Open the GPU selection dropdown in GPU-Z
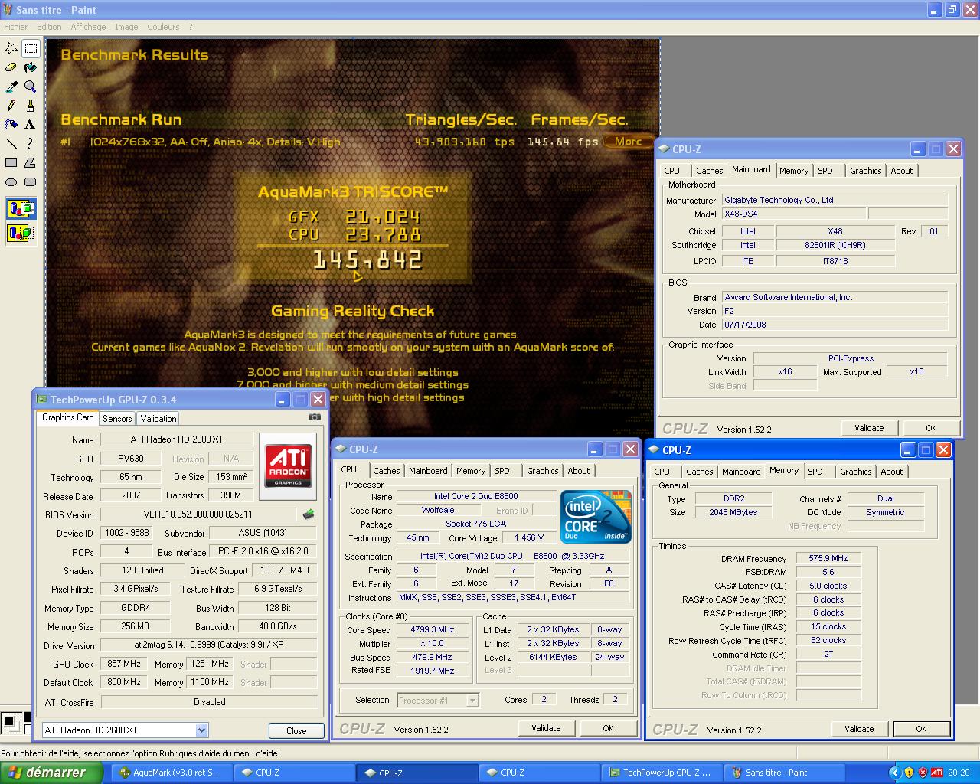 [x=201, y=730]
